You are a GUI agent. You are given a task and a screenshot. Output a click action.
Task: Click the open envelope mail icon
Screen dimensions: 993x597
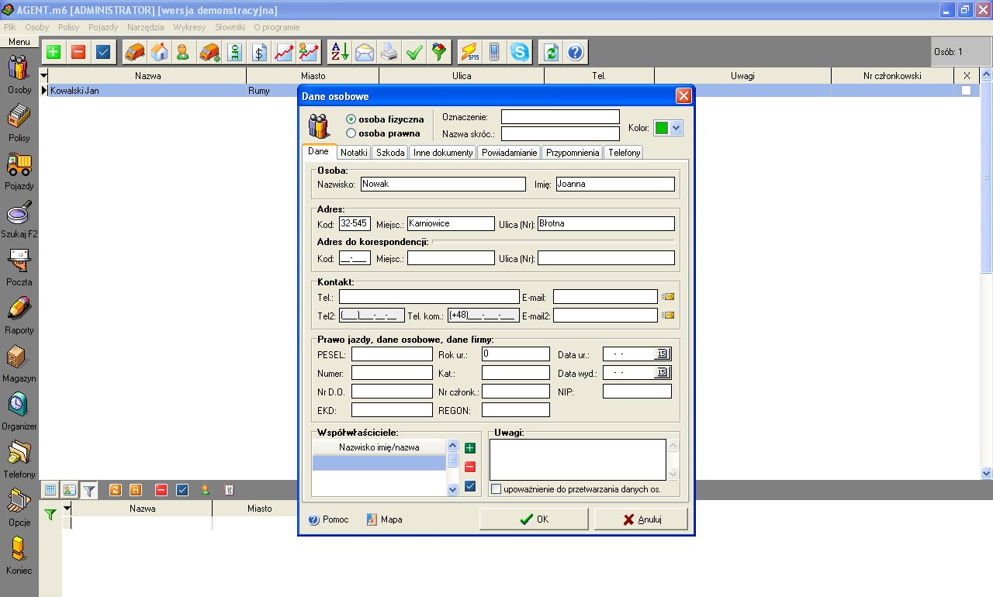pyautogui.click(x=365, y=52)
